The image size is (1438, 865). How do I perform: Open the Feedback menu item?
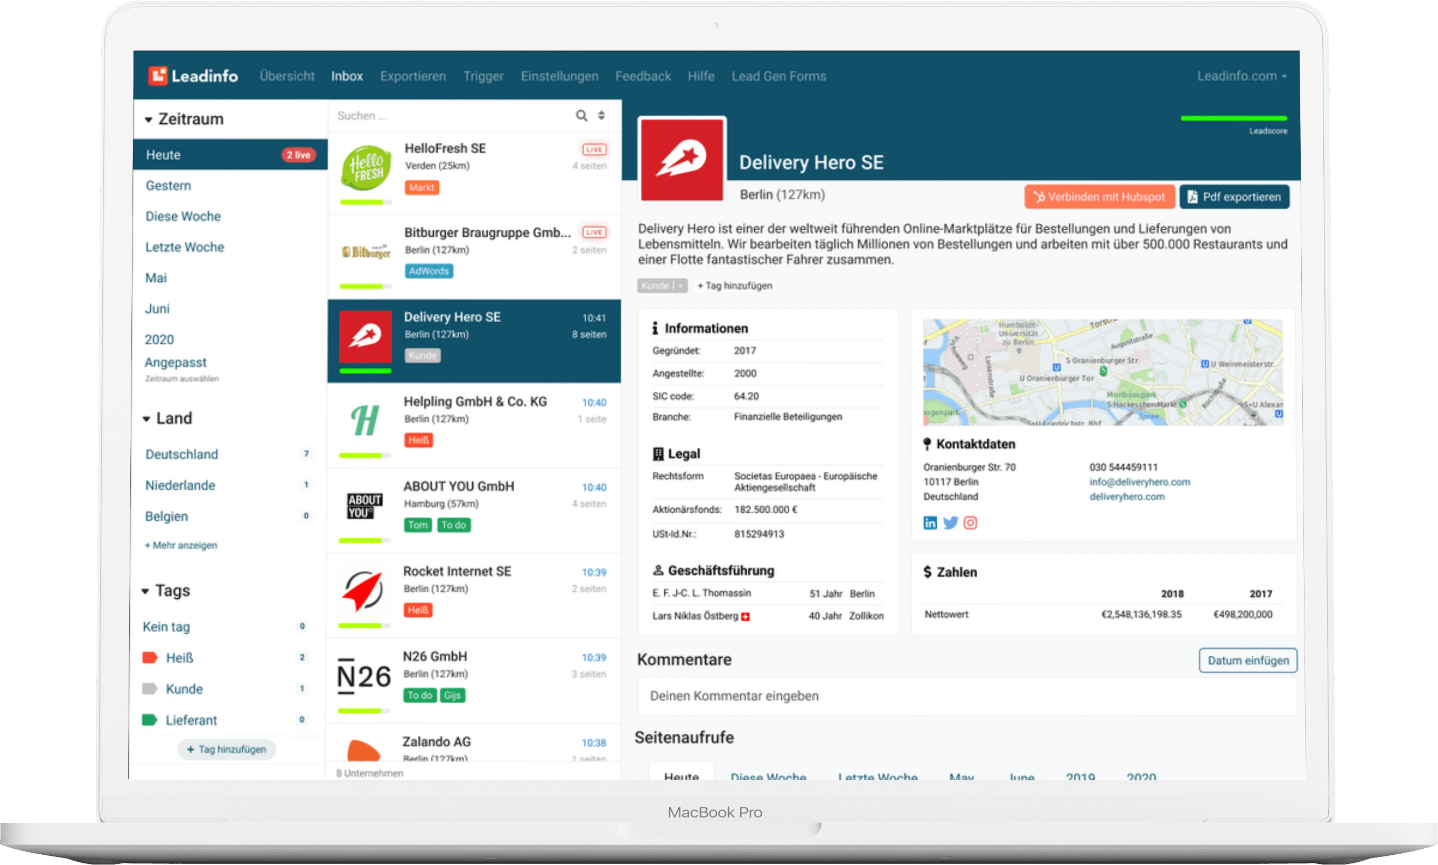[x=643, y=76]
